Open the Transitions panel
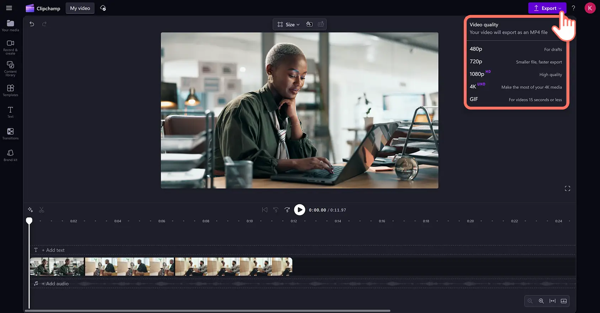This screenshot has width=600, height=313. 10,134
